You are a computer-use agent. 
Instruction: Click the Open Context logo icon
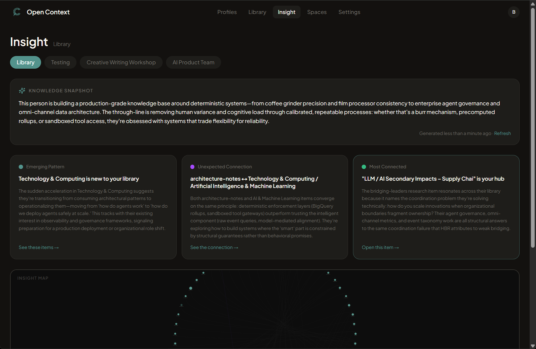coord(17,12)
